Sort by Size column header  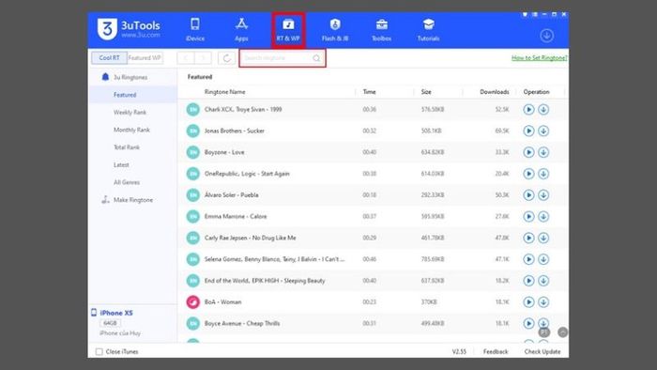[x=426, y=92]
